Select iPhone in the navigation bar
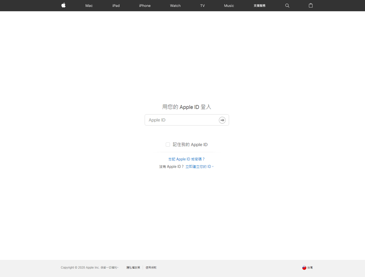365x277 pixels. [x=145, y=5]
